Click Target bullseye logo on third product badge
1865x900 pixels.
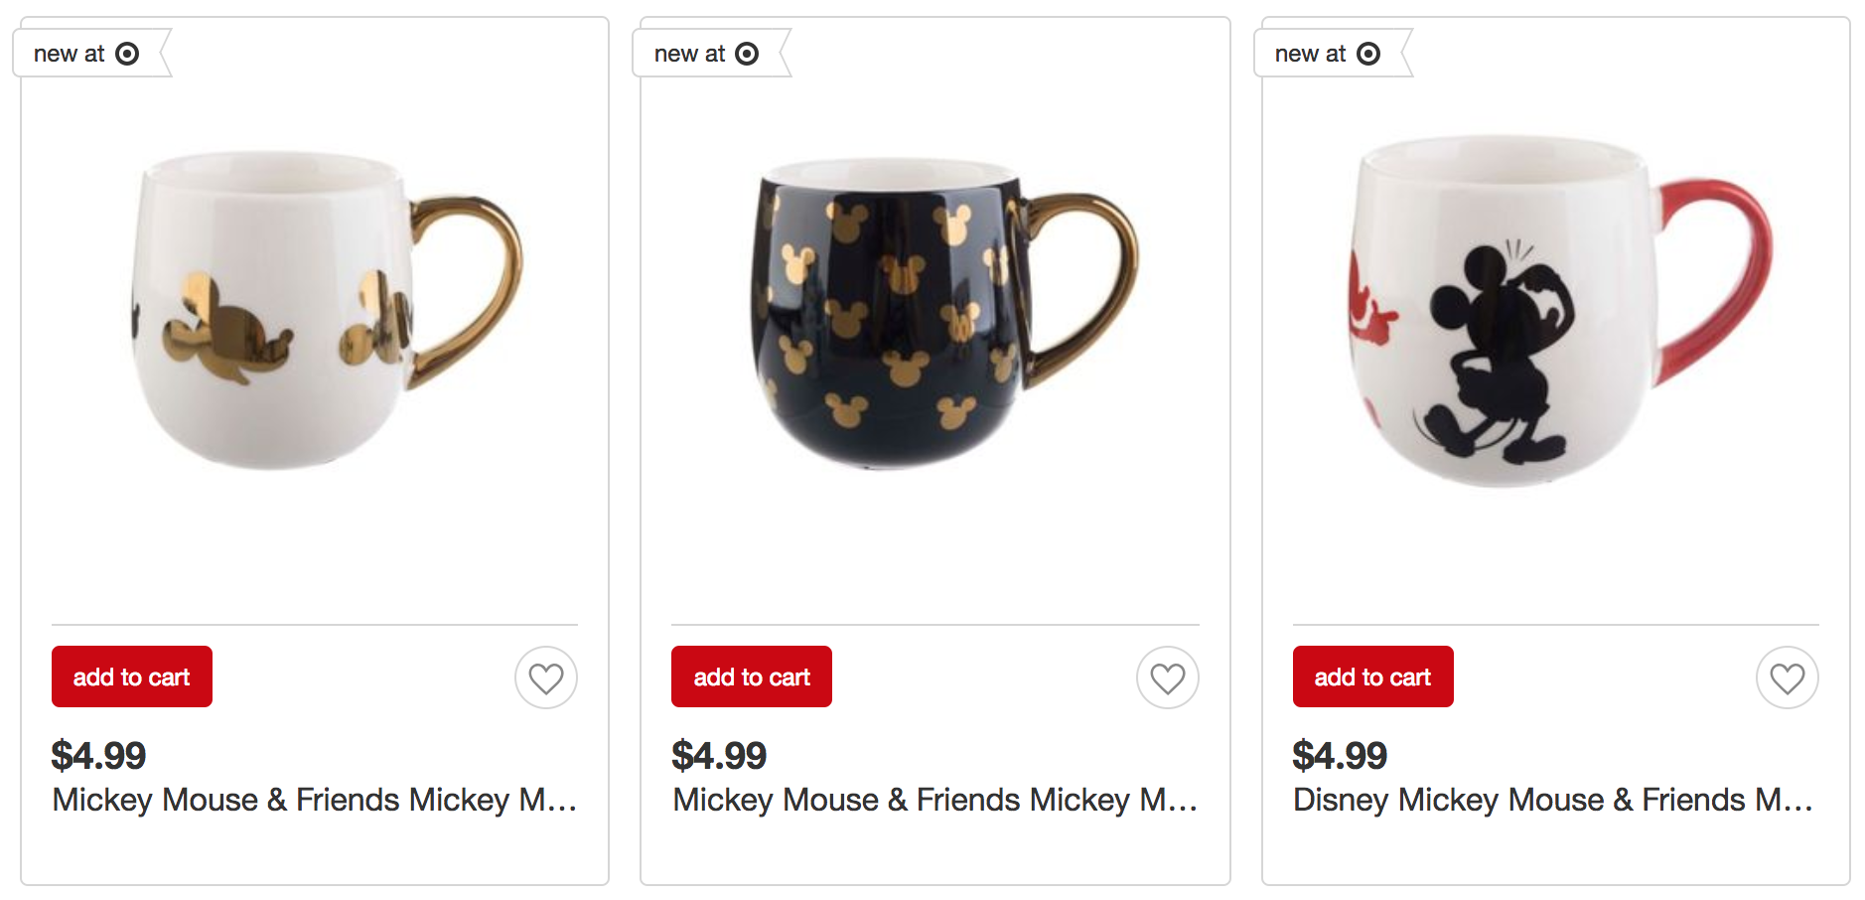tap(1368, 54)
